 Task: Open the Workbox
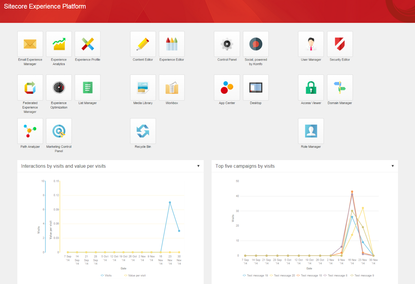coord(172,87)
